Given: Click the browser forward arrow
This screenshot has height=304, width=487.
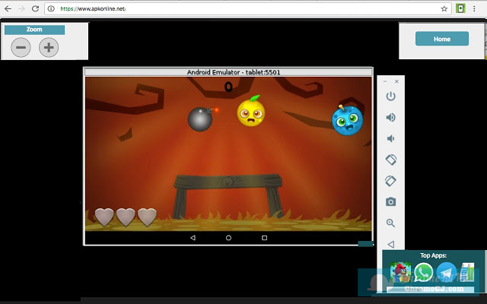Looking at the screenshot, I should point(21,8).
